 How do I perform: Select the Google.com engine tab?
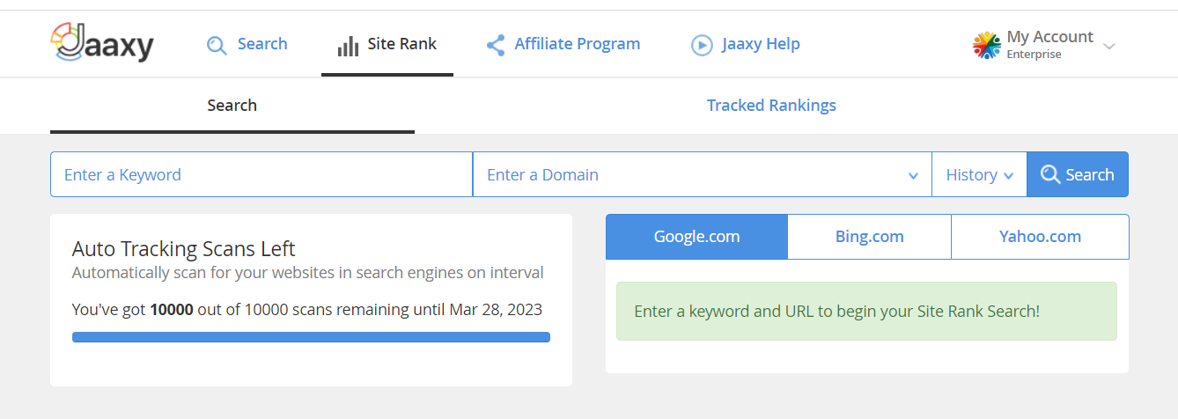[696, 237]
